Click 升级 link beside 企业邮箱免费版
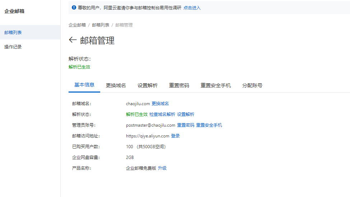This screenshot has height=197, width=350. point(162,168)
